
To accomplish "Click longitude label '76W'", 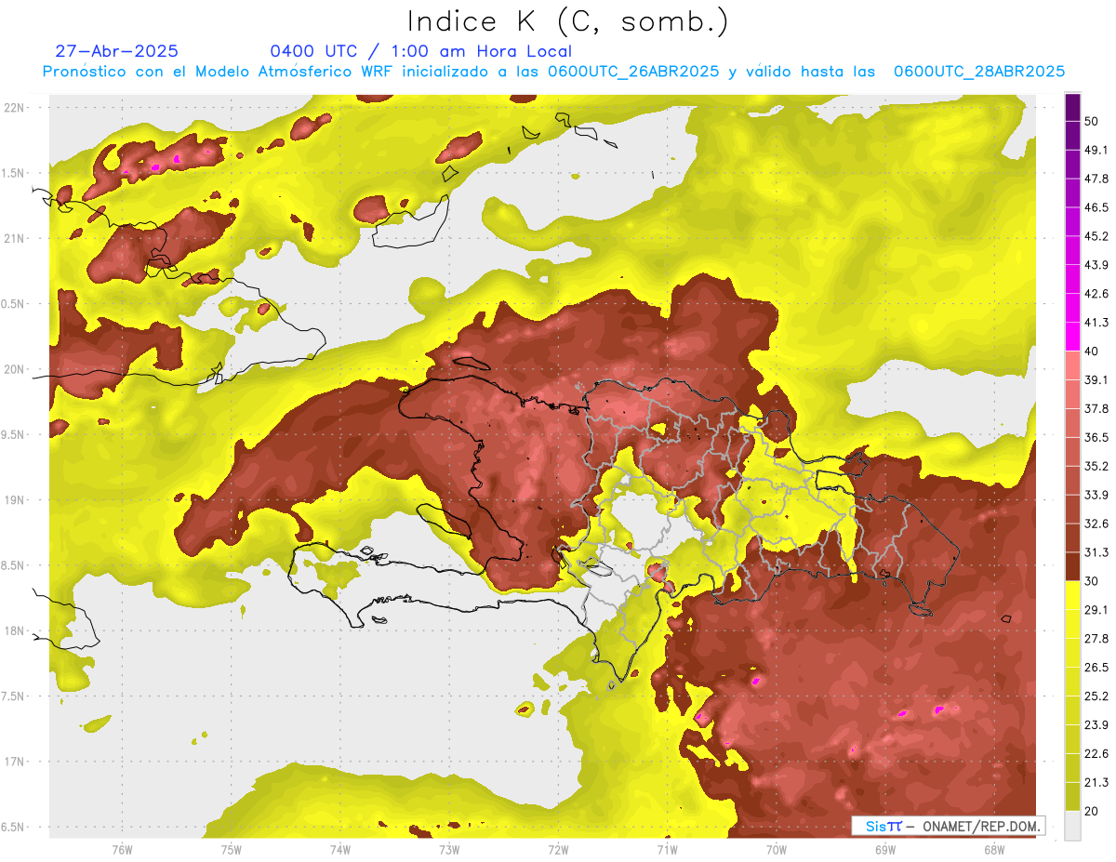I will 122,849.
